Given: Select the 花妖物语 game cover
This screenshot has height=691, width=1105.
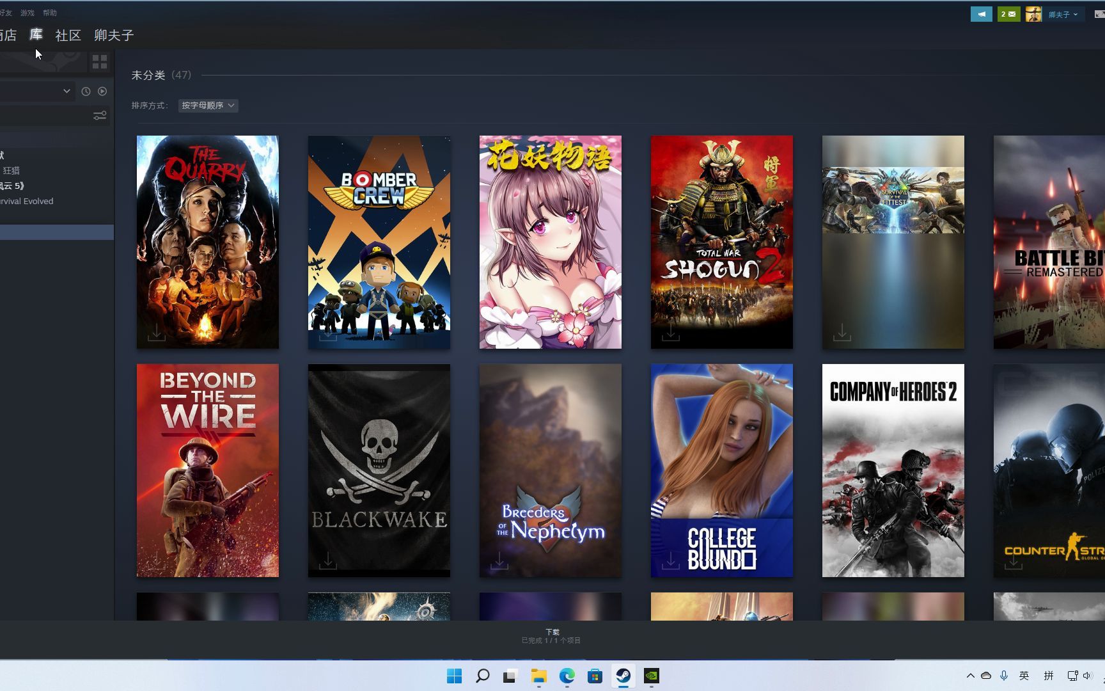Looking at the screenshot, I should point(551,242).
